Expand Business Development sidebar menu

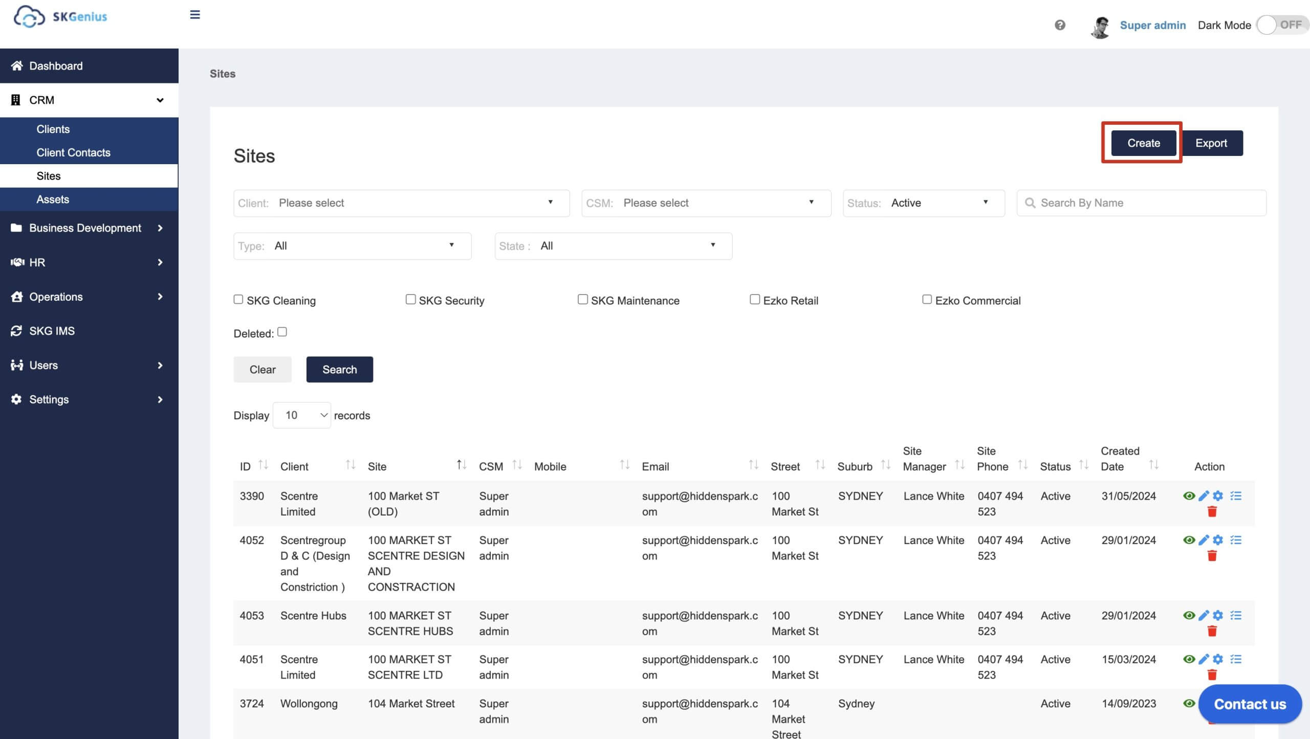89,228
